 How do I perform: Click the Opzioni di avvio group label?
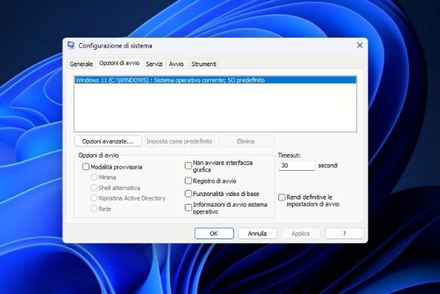(99, 155)
